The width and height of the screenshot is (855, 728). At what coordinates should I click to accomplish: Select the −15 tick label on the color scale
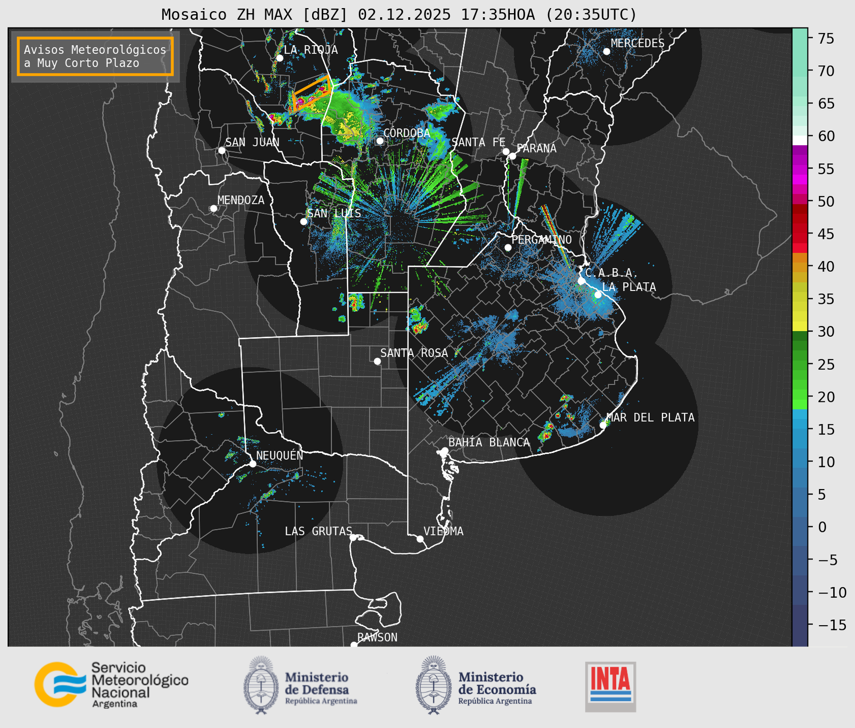pos(832,625)
